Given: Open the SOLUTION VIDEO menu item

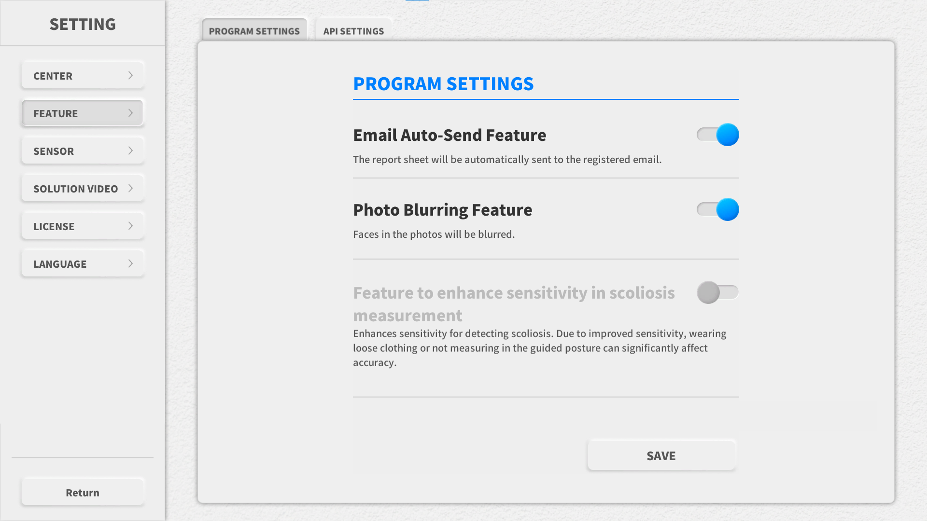Looking at the screenshot, I should [x=83, y=188].
